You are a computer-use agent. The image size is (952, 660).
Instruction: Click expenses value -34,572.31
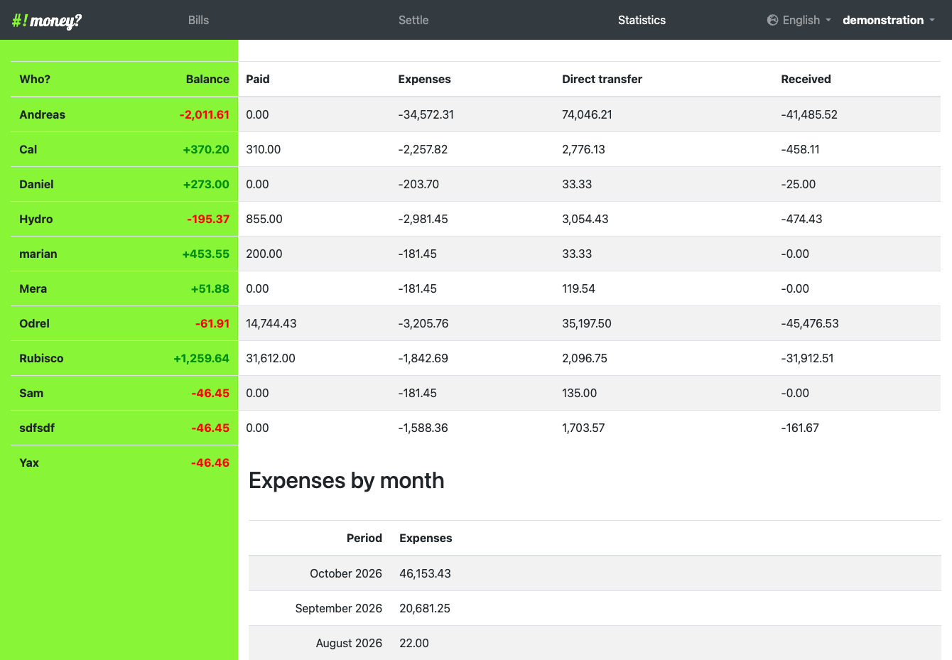pos(426,114)
